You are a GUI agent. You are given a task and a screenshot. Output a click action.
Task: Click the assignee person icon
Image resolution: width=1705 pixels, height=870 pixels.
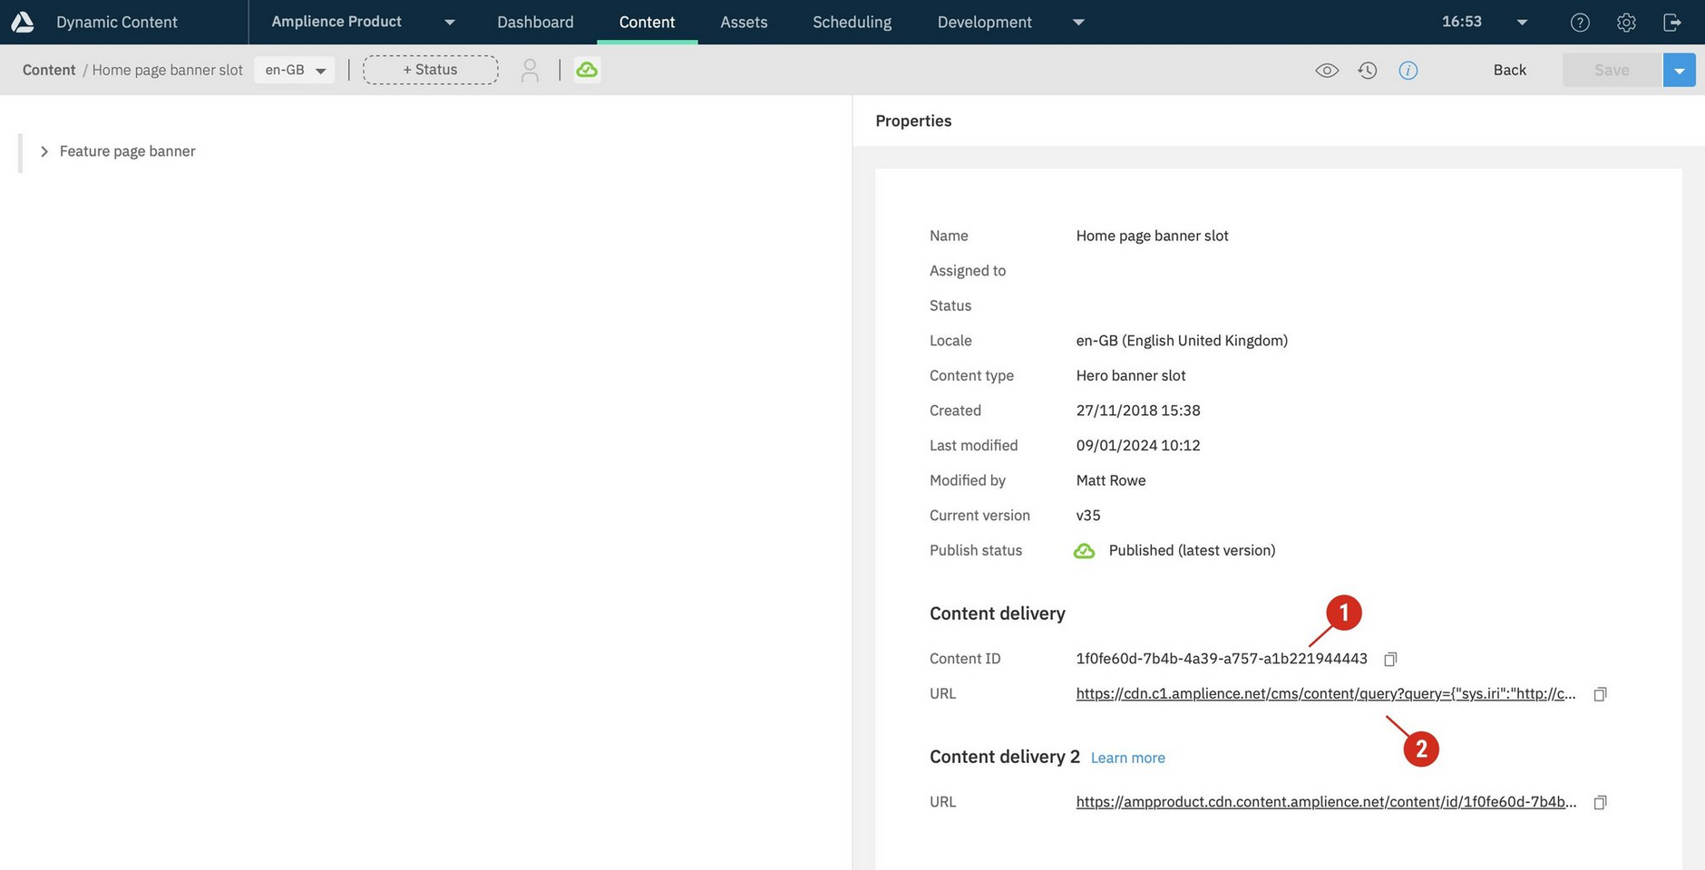coord(530,70)
